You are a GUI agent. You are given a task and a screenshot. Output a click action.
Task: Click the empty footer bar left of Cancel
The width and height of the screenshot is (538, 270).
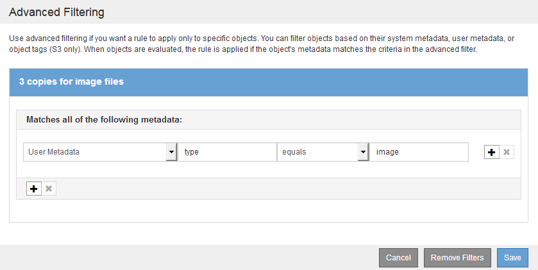click(192, 257)
